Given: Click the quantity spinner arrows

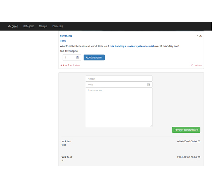Looking at the screenshot, I should tap(77, 57).
